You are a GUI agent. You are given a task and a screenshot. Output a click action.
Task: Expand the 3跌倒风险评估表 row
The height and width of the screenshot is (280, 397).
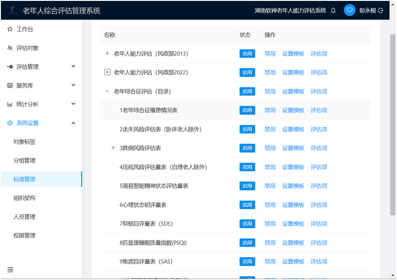pyautogui.click(x=113, y=148)
